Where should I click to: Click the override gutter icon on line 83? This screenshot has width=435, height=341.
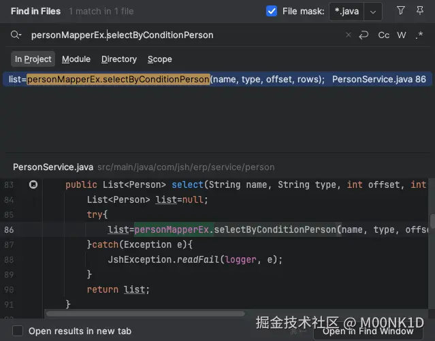click(33, 184)
